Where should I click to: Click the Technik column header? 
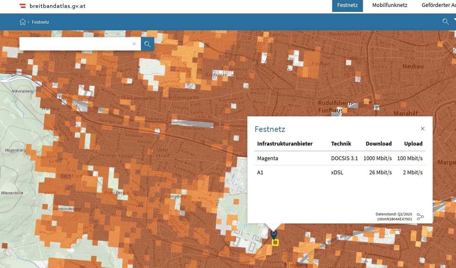[x=341, y=144]
